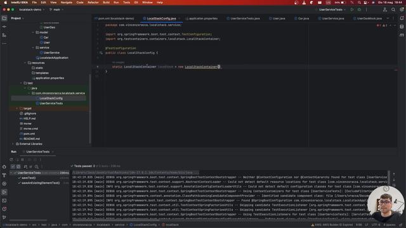Image resolution: width=406 pixels, height=228 pixels.
Task: Select README.md in project tree
Action: tap(30, 139)
